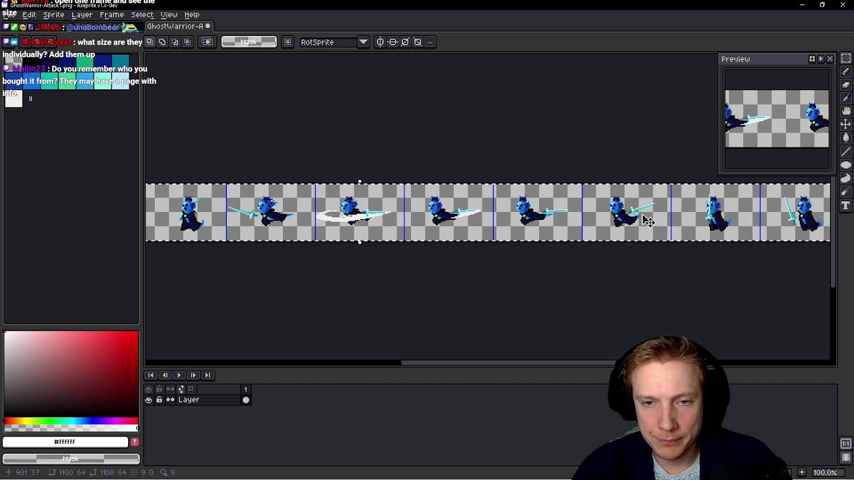The height and width of the screenshot is (480, 854).
Task: Go to next frame
Action: (193, 375)
